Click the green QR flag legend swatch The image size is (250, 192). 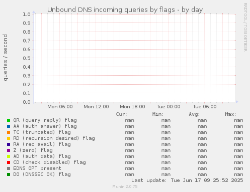point(9,120)
